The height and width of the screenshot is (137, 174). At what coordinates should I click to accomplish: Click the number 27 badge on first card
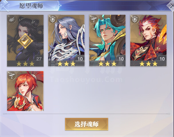(x=39, y=59)
